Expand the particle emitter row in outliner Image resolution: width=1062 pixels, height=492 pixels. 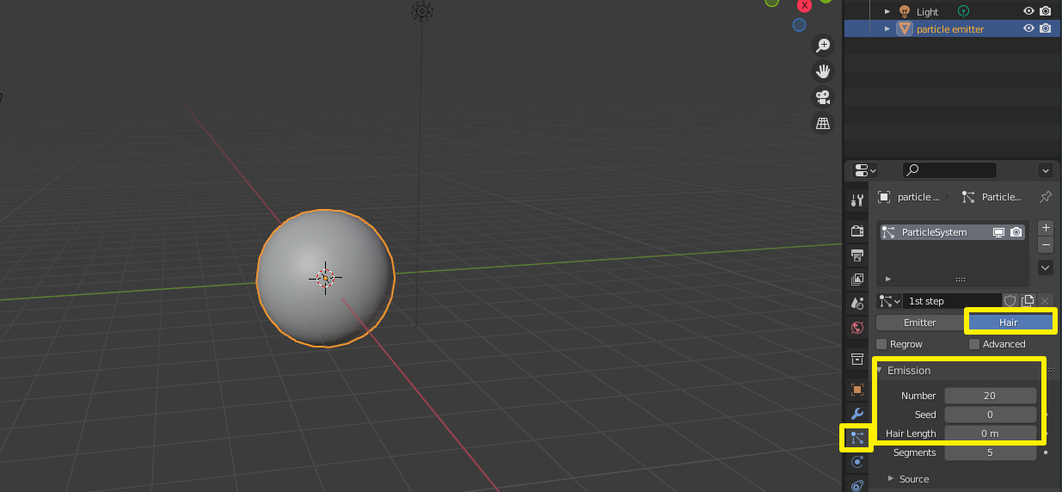pos(887,28)
